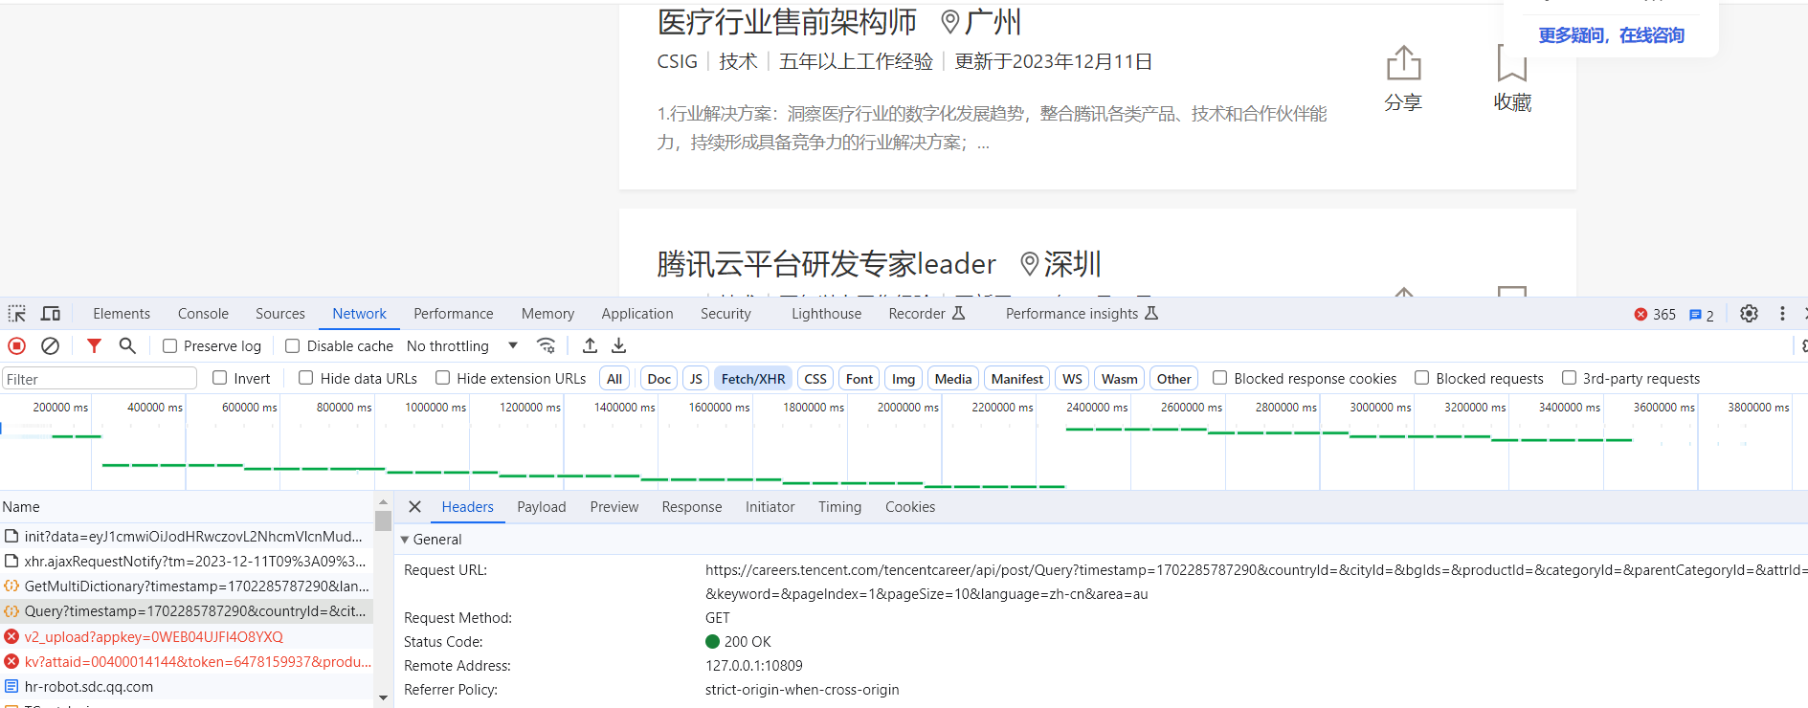Switch to the Memory tab
The width and height of the screenshot is (1808, 708).
547,314
